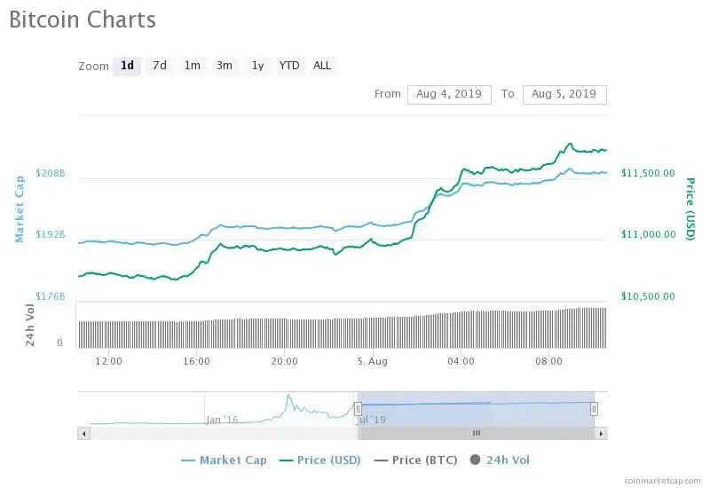Click the scrollbar right arrow

(x=601, y=434)
